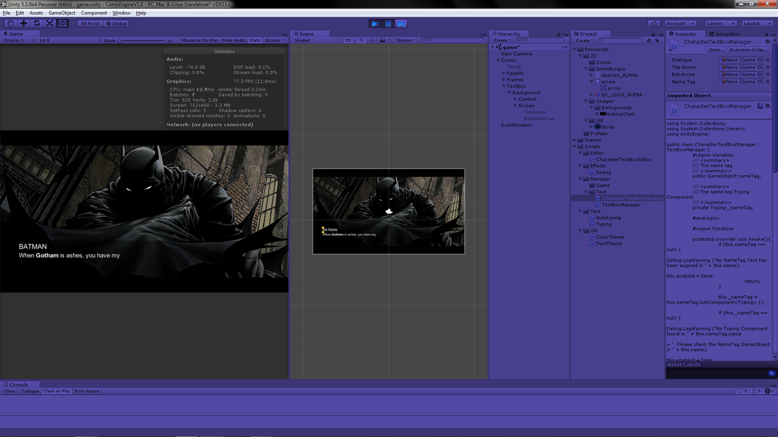Select the Hand tool in main toolbar
The image size is (778, 437).
[11, 23]
